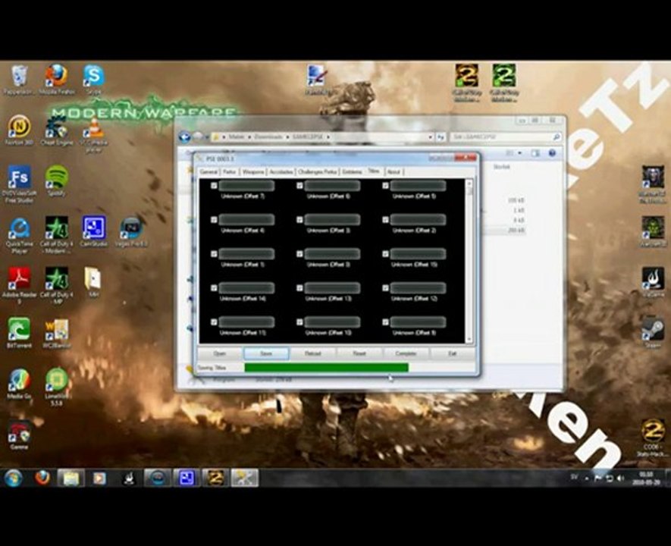Select title image above Unknown (Offset 11)
This screenshot has height=546, width=671.
[246, 322]
